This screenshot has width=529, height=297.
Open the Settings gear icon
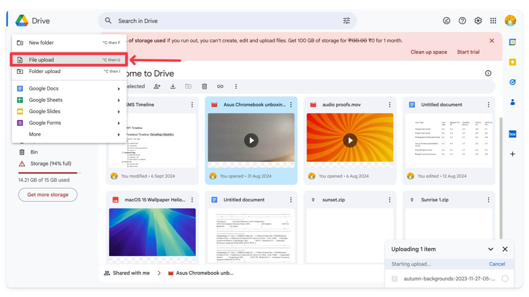(x=478, y=21)
